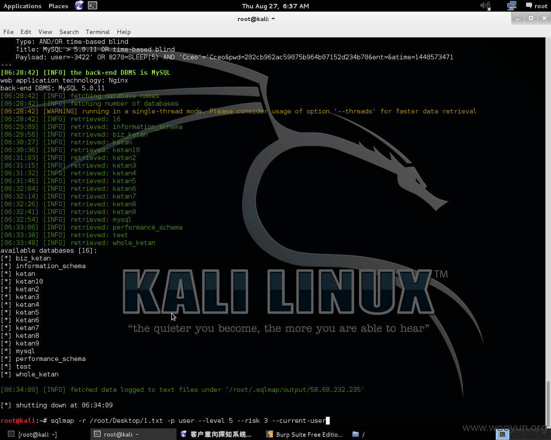Open the Help menu of the terminal

click(124, 32)
